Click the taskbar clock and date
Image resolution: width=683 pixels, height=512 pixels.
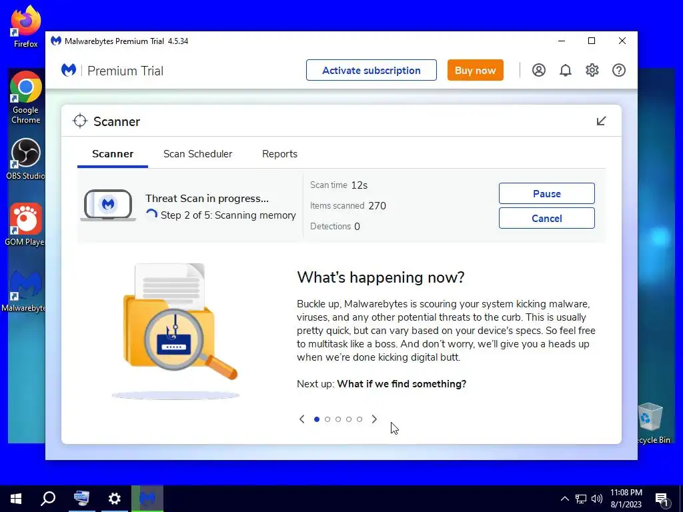[626, 499]
